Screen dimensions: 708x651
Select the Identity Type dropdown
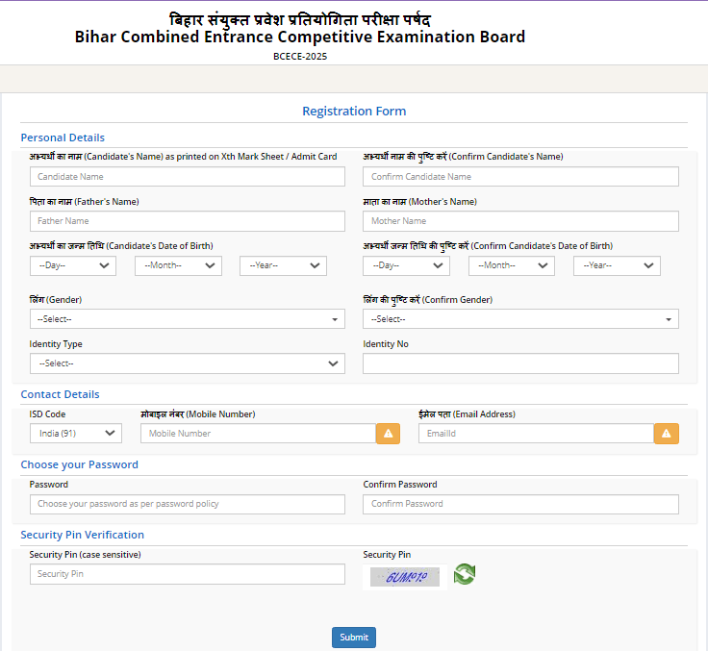[187, 363]
